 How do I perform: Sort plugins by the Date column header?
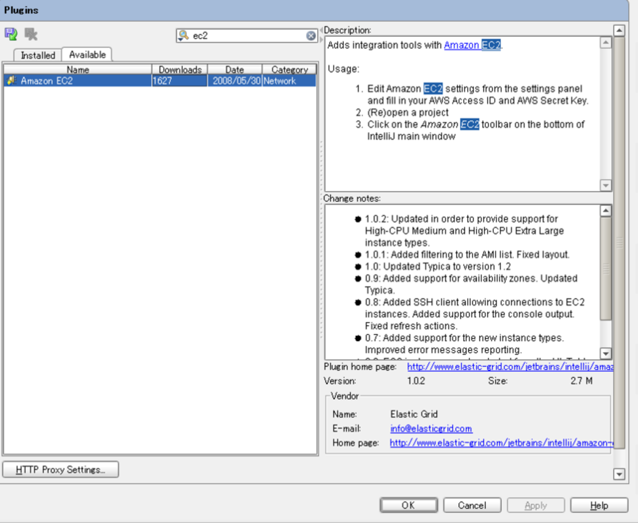[235, 70]
